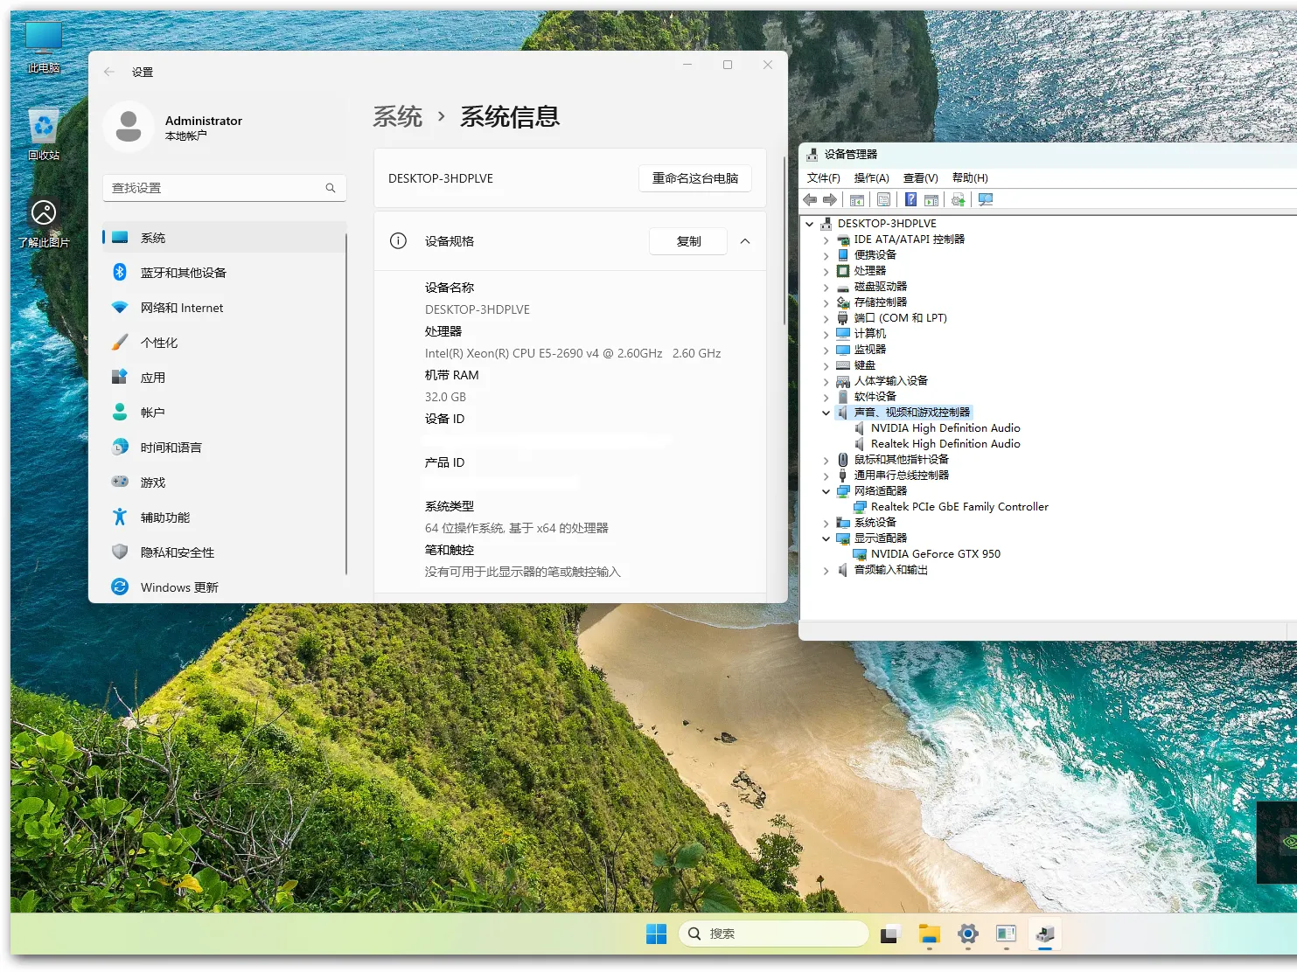The image size is (1297, 972).
Task: Collapse the 声音、视频和游戏控制器 node
Action: pyautogui.click(x=826, y=412)
